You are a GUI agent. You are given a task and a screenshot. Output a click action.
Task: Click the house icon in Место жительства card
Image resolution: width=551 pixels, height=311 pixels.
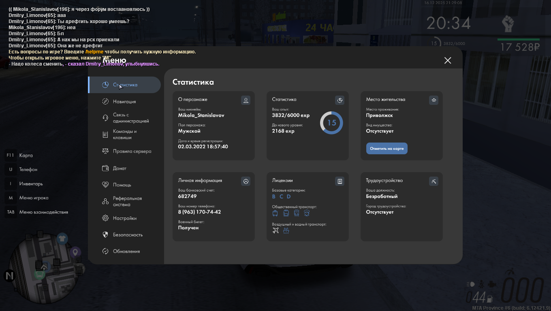434,100
